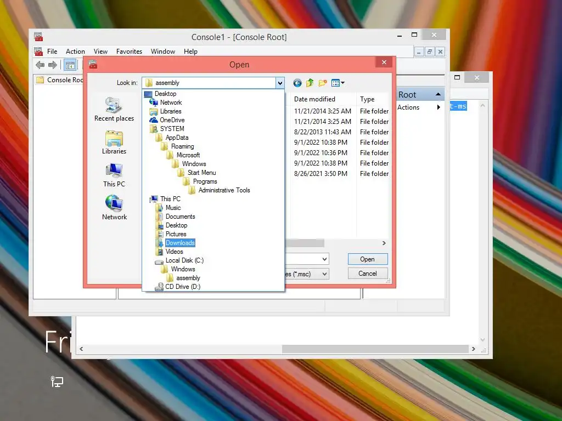Select Start Menu folder in the list

201,173
